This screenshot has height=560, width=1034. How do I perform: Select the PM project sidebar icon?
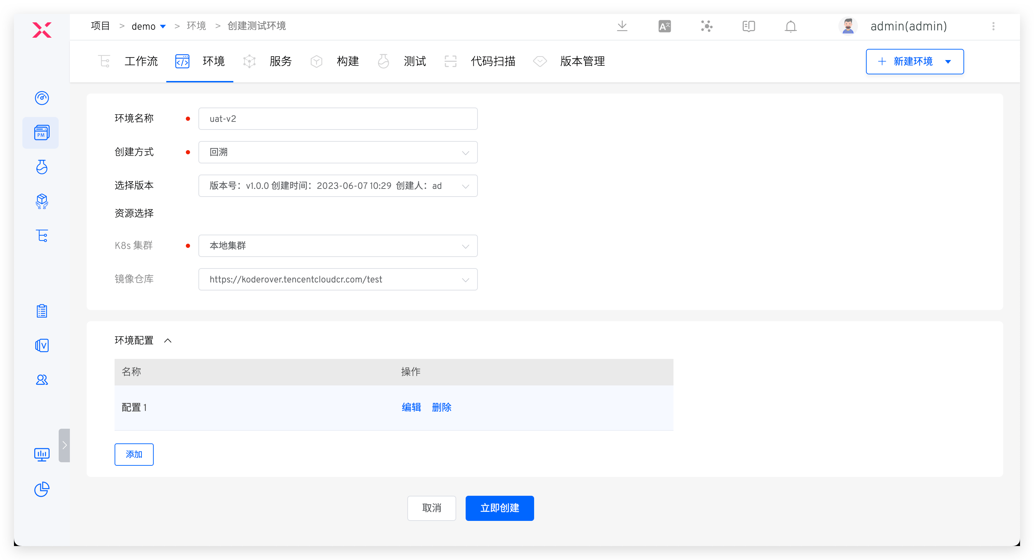click(41, 133)
